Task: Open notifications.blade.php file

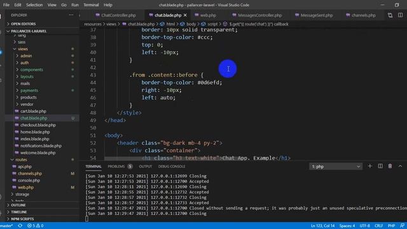Action: [41, 146]
